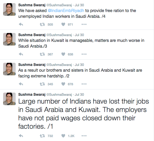Like the tweet with 638 likes
Image resolution: width=154 pixels, height=141 pixels.
point(63,54)
